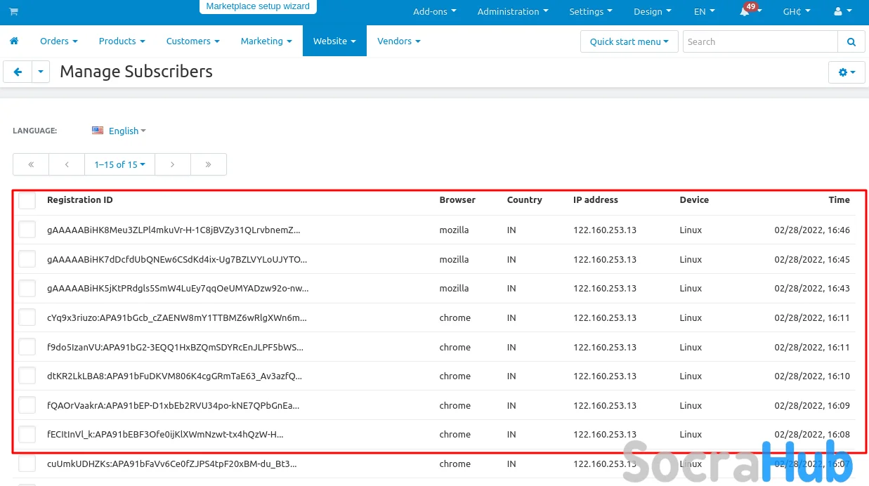Check the subscriber from 02/28/2022, 16:46
Screen dimensions: 869x486
pyautogui.click(x=27, y=230)
